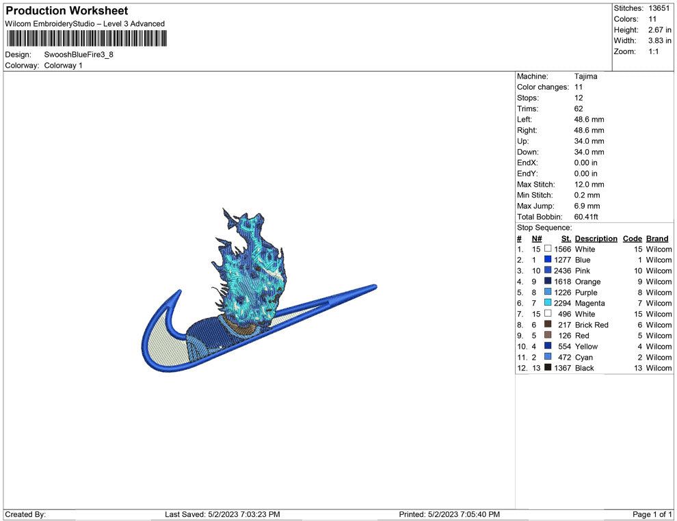Click the swatch beside Yellow
The width and height of the screenshot is (677, 521).
(x=548, y=346)
